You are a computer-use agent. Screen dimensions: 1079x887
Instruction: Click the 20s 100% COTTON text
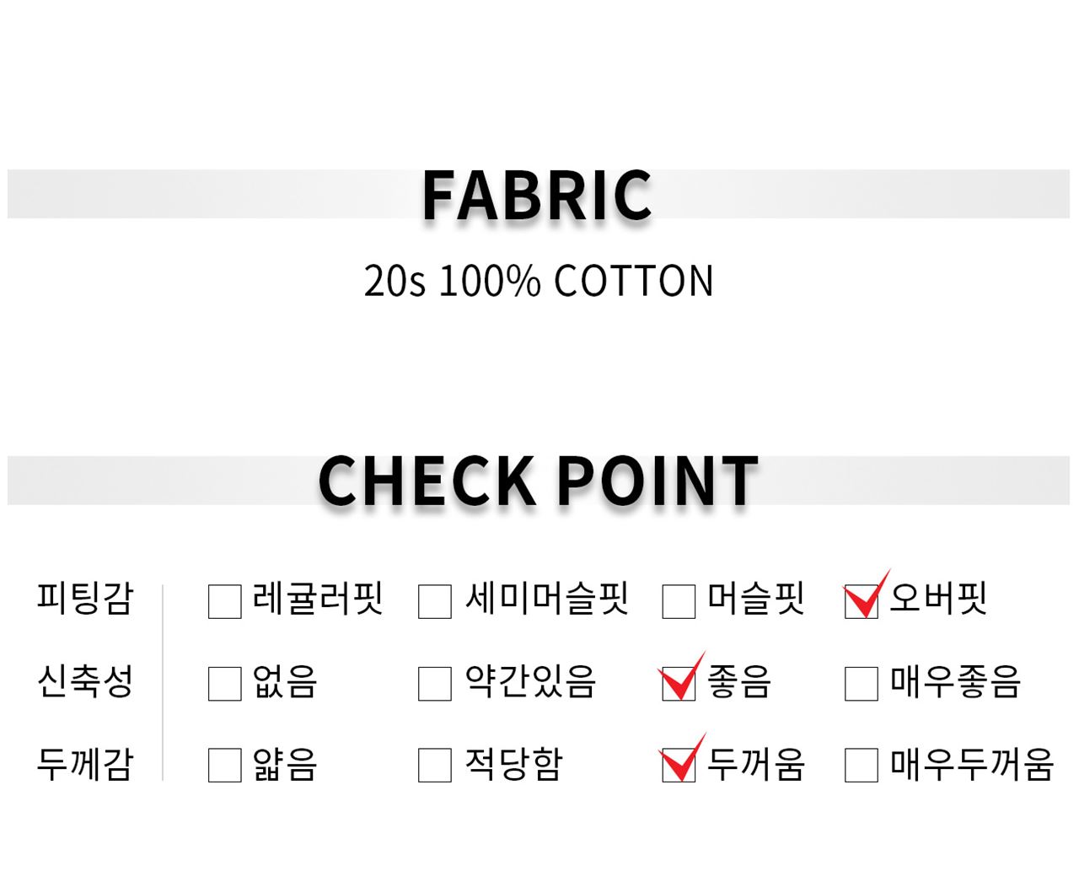(x=538, y=282)
